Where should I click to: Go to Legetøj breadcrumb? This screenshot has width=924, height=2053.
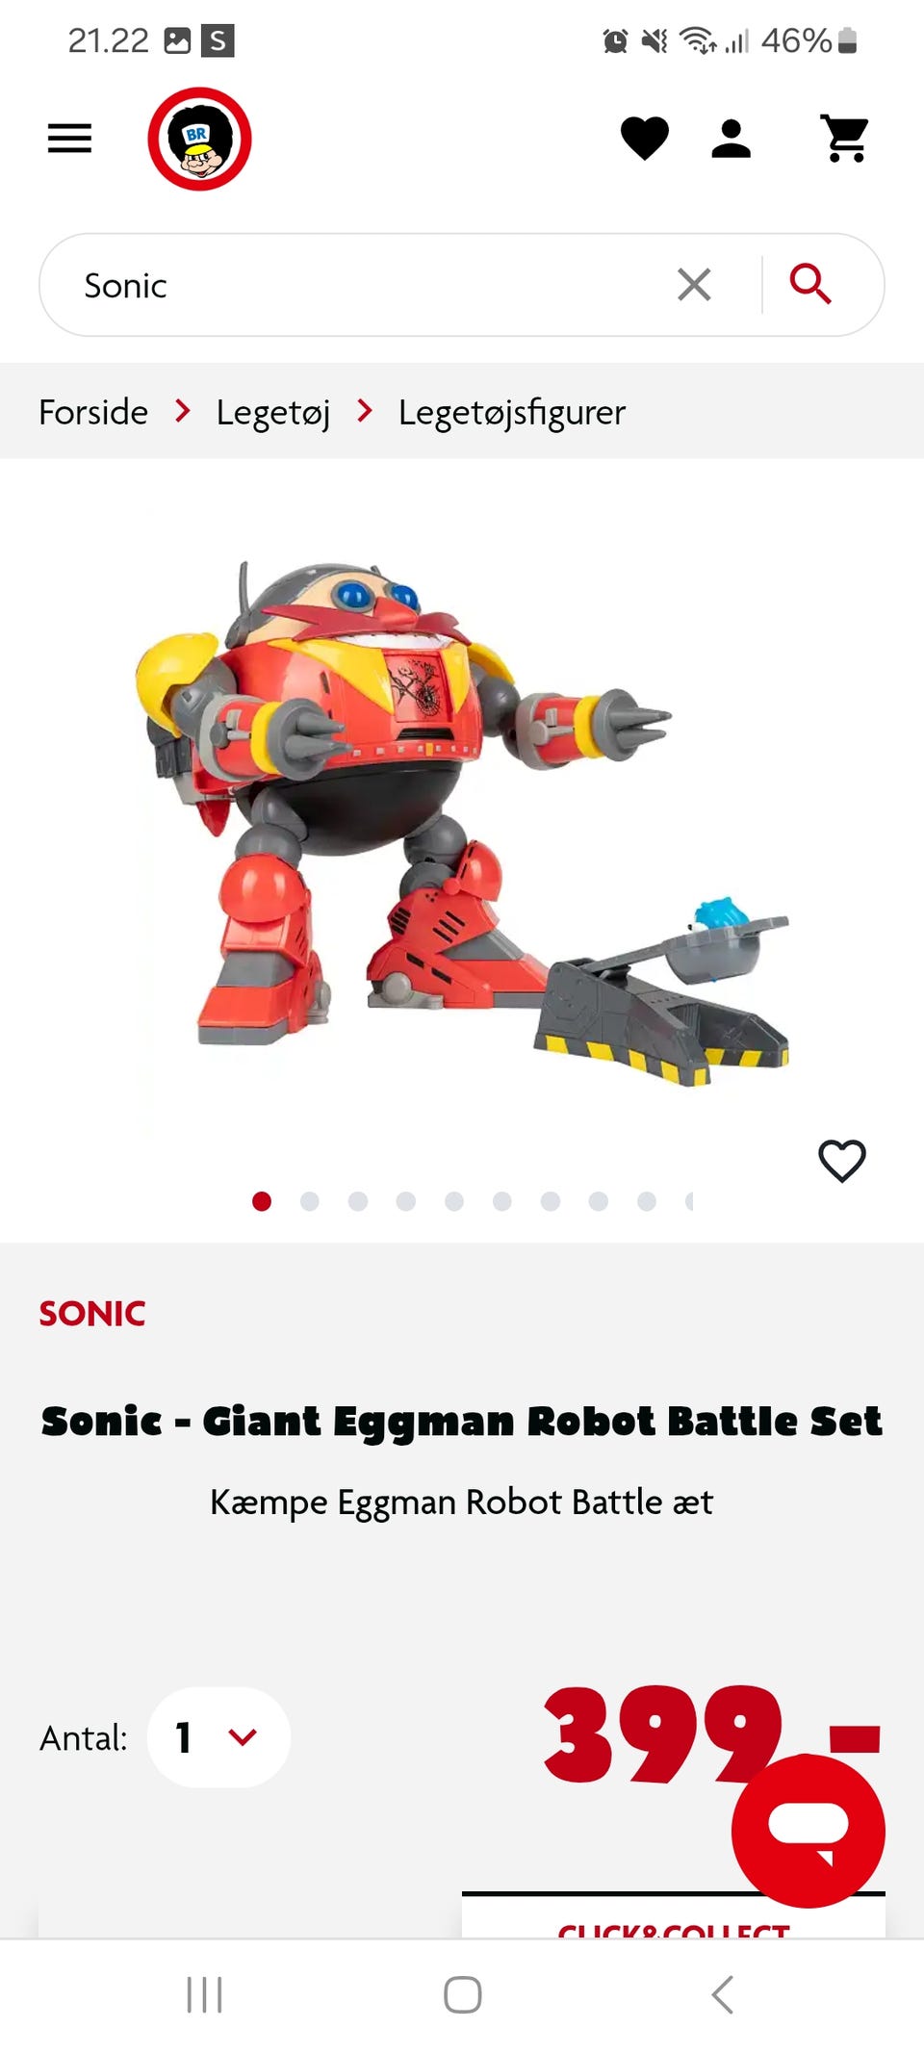click(273, 412)
